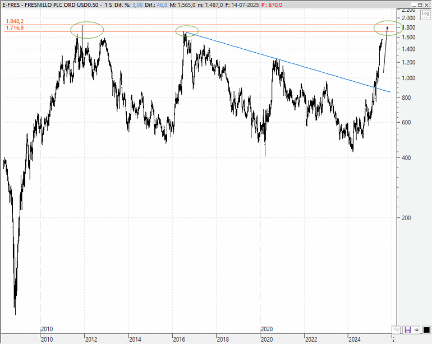Click the red P: 670,0 value
432x344 pixels.
tap(272, 5)
